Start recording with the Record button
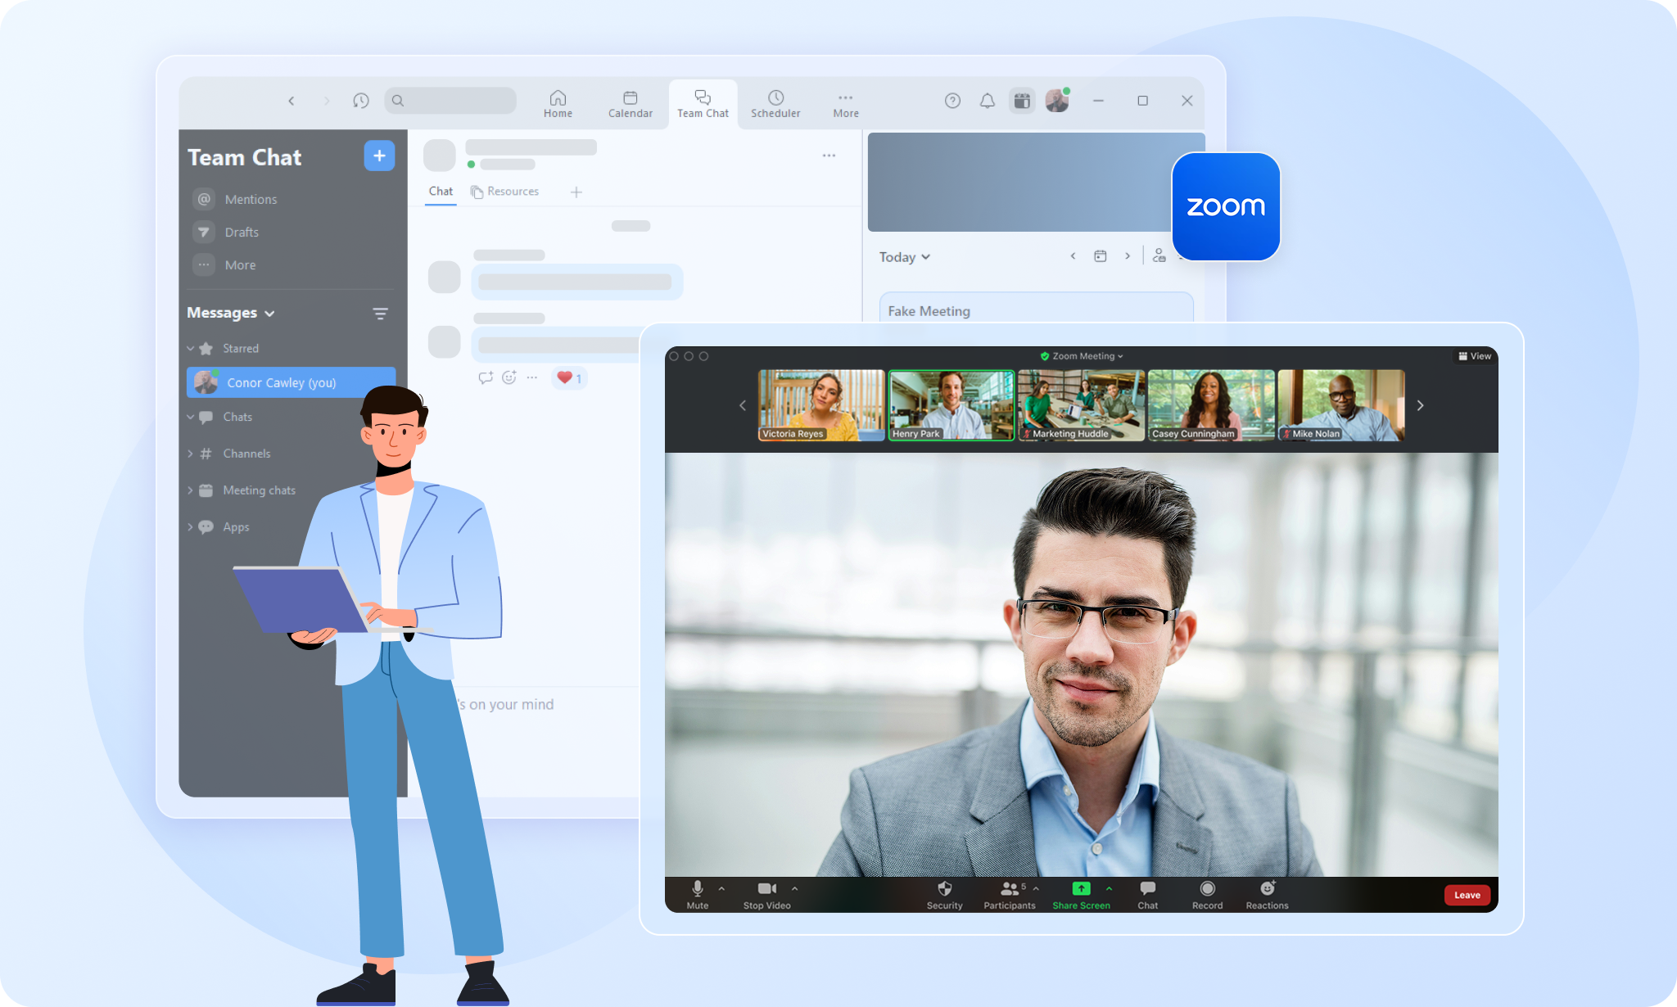Viewport: 1677px width, 1007px height. click(x=1208, y=895)
